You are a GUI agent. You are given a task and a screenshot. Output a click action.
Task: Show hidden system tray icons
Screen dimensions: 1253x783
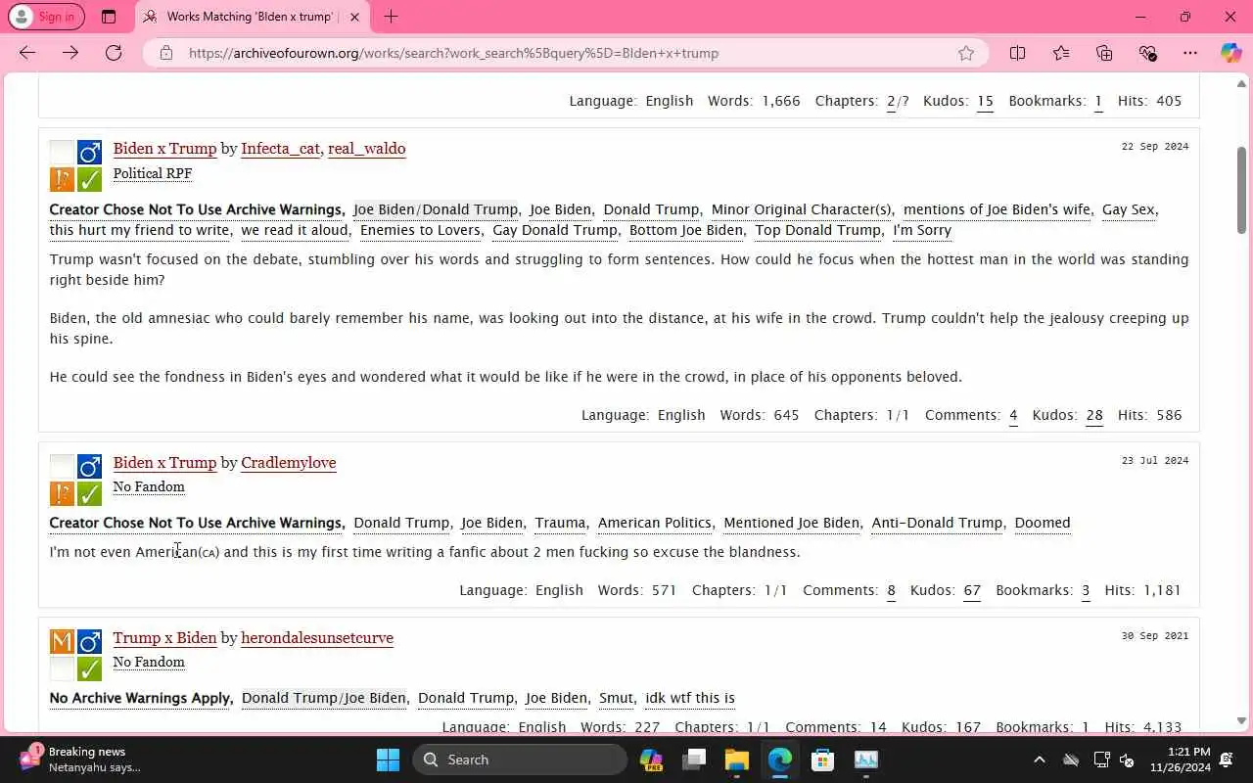click(x=1040, y=760)
